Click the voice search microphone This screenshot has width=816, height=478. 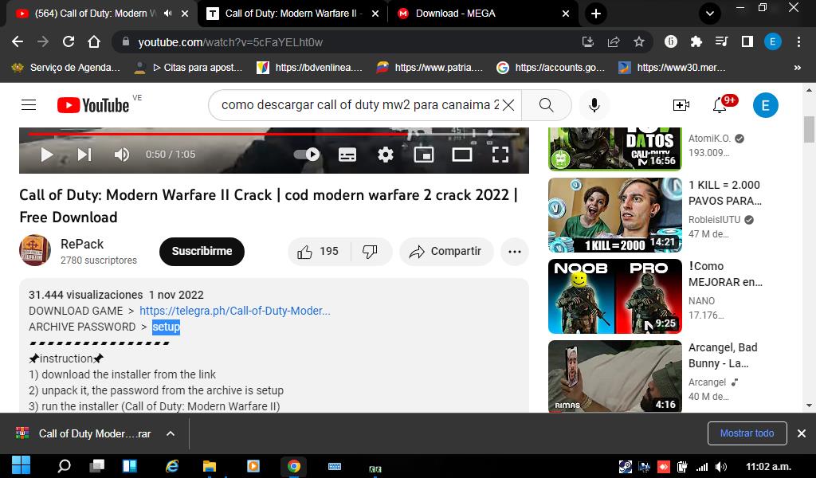[x=594, y=105]
